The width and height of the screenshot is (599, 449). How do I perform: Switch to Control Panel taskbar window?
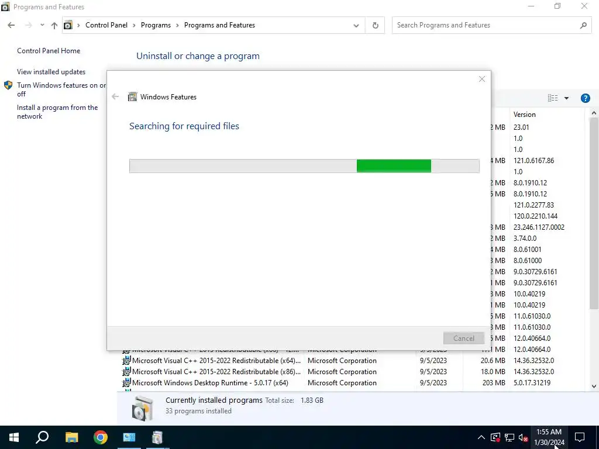(129, 437)
